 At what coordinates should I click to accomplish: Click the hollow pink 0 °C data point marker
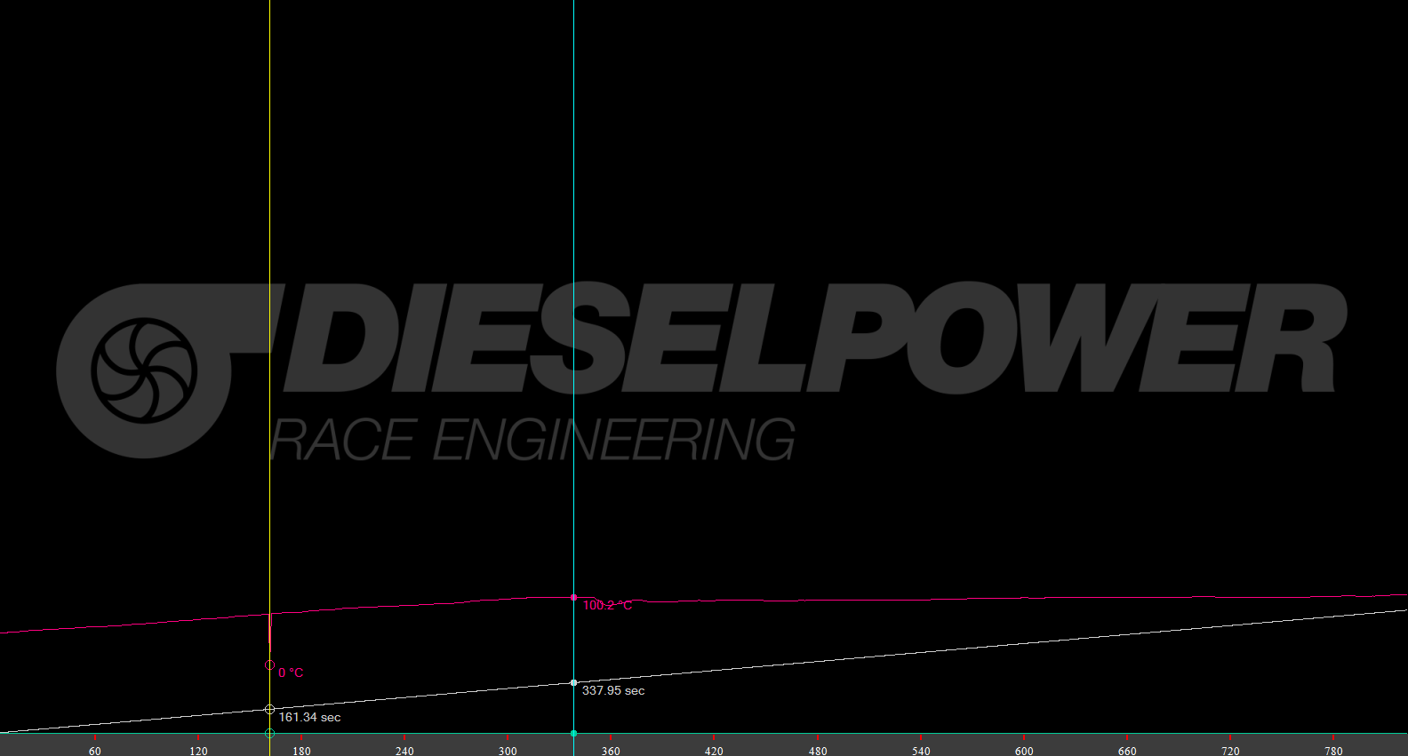[x=270, y=664]
